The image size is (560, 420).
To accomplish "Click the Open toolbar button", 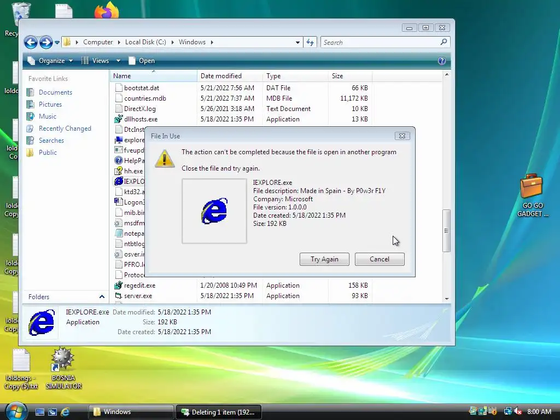I will [142, 61].
